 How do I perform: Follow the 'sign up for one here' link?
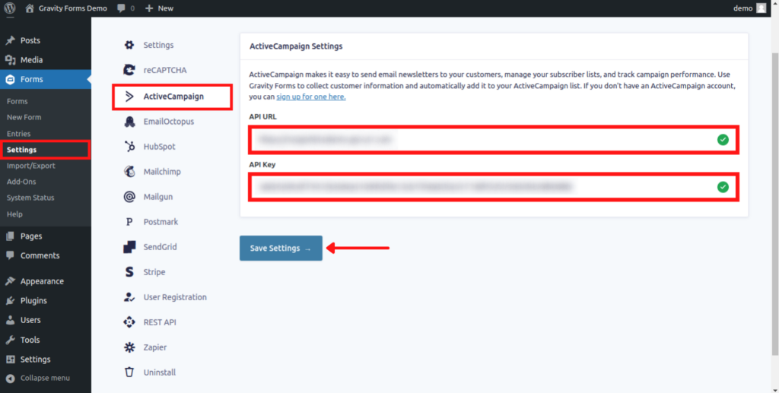(x=311, y=97)
